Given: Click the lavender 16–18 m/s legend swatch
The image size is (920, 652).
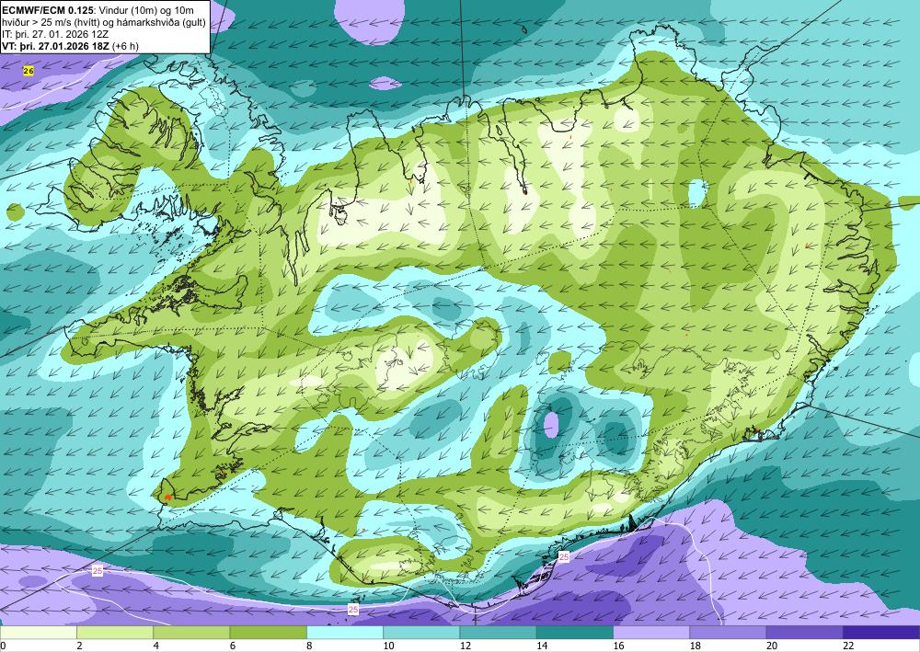Looking at the screenshot, I should click(x=651, y=633).
